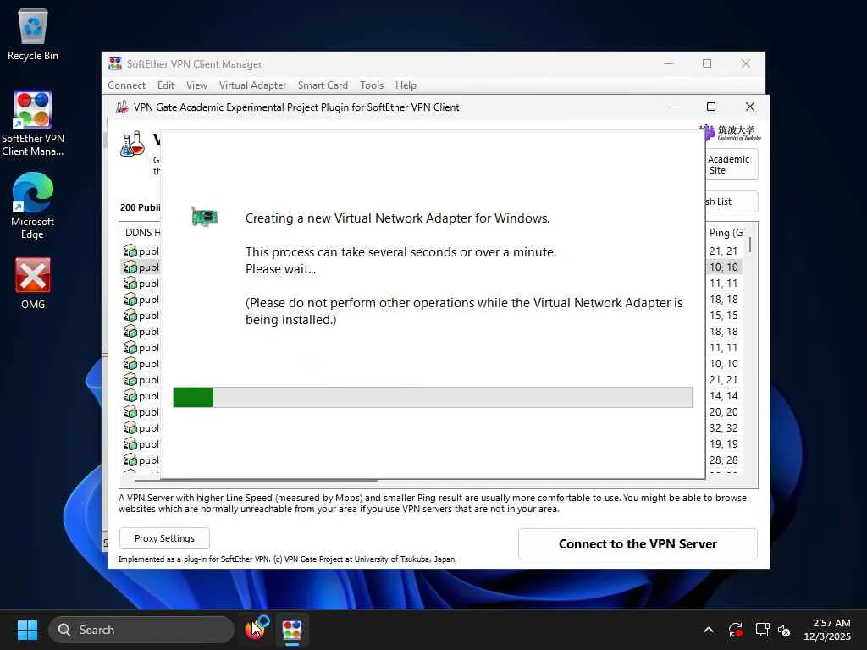Screen dimensions: 867x650
Task: Select server row with ping 14, 14
Action: coord(433,396)
